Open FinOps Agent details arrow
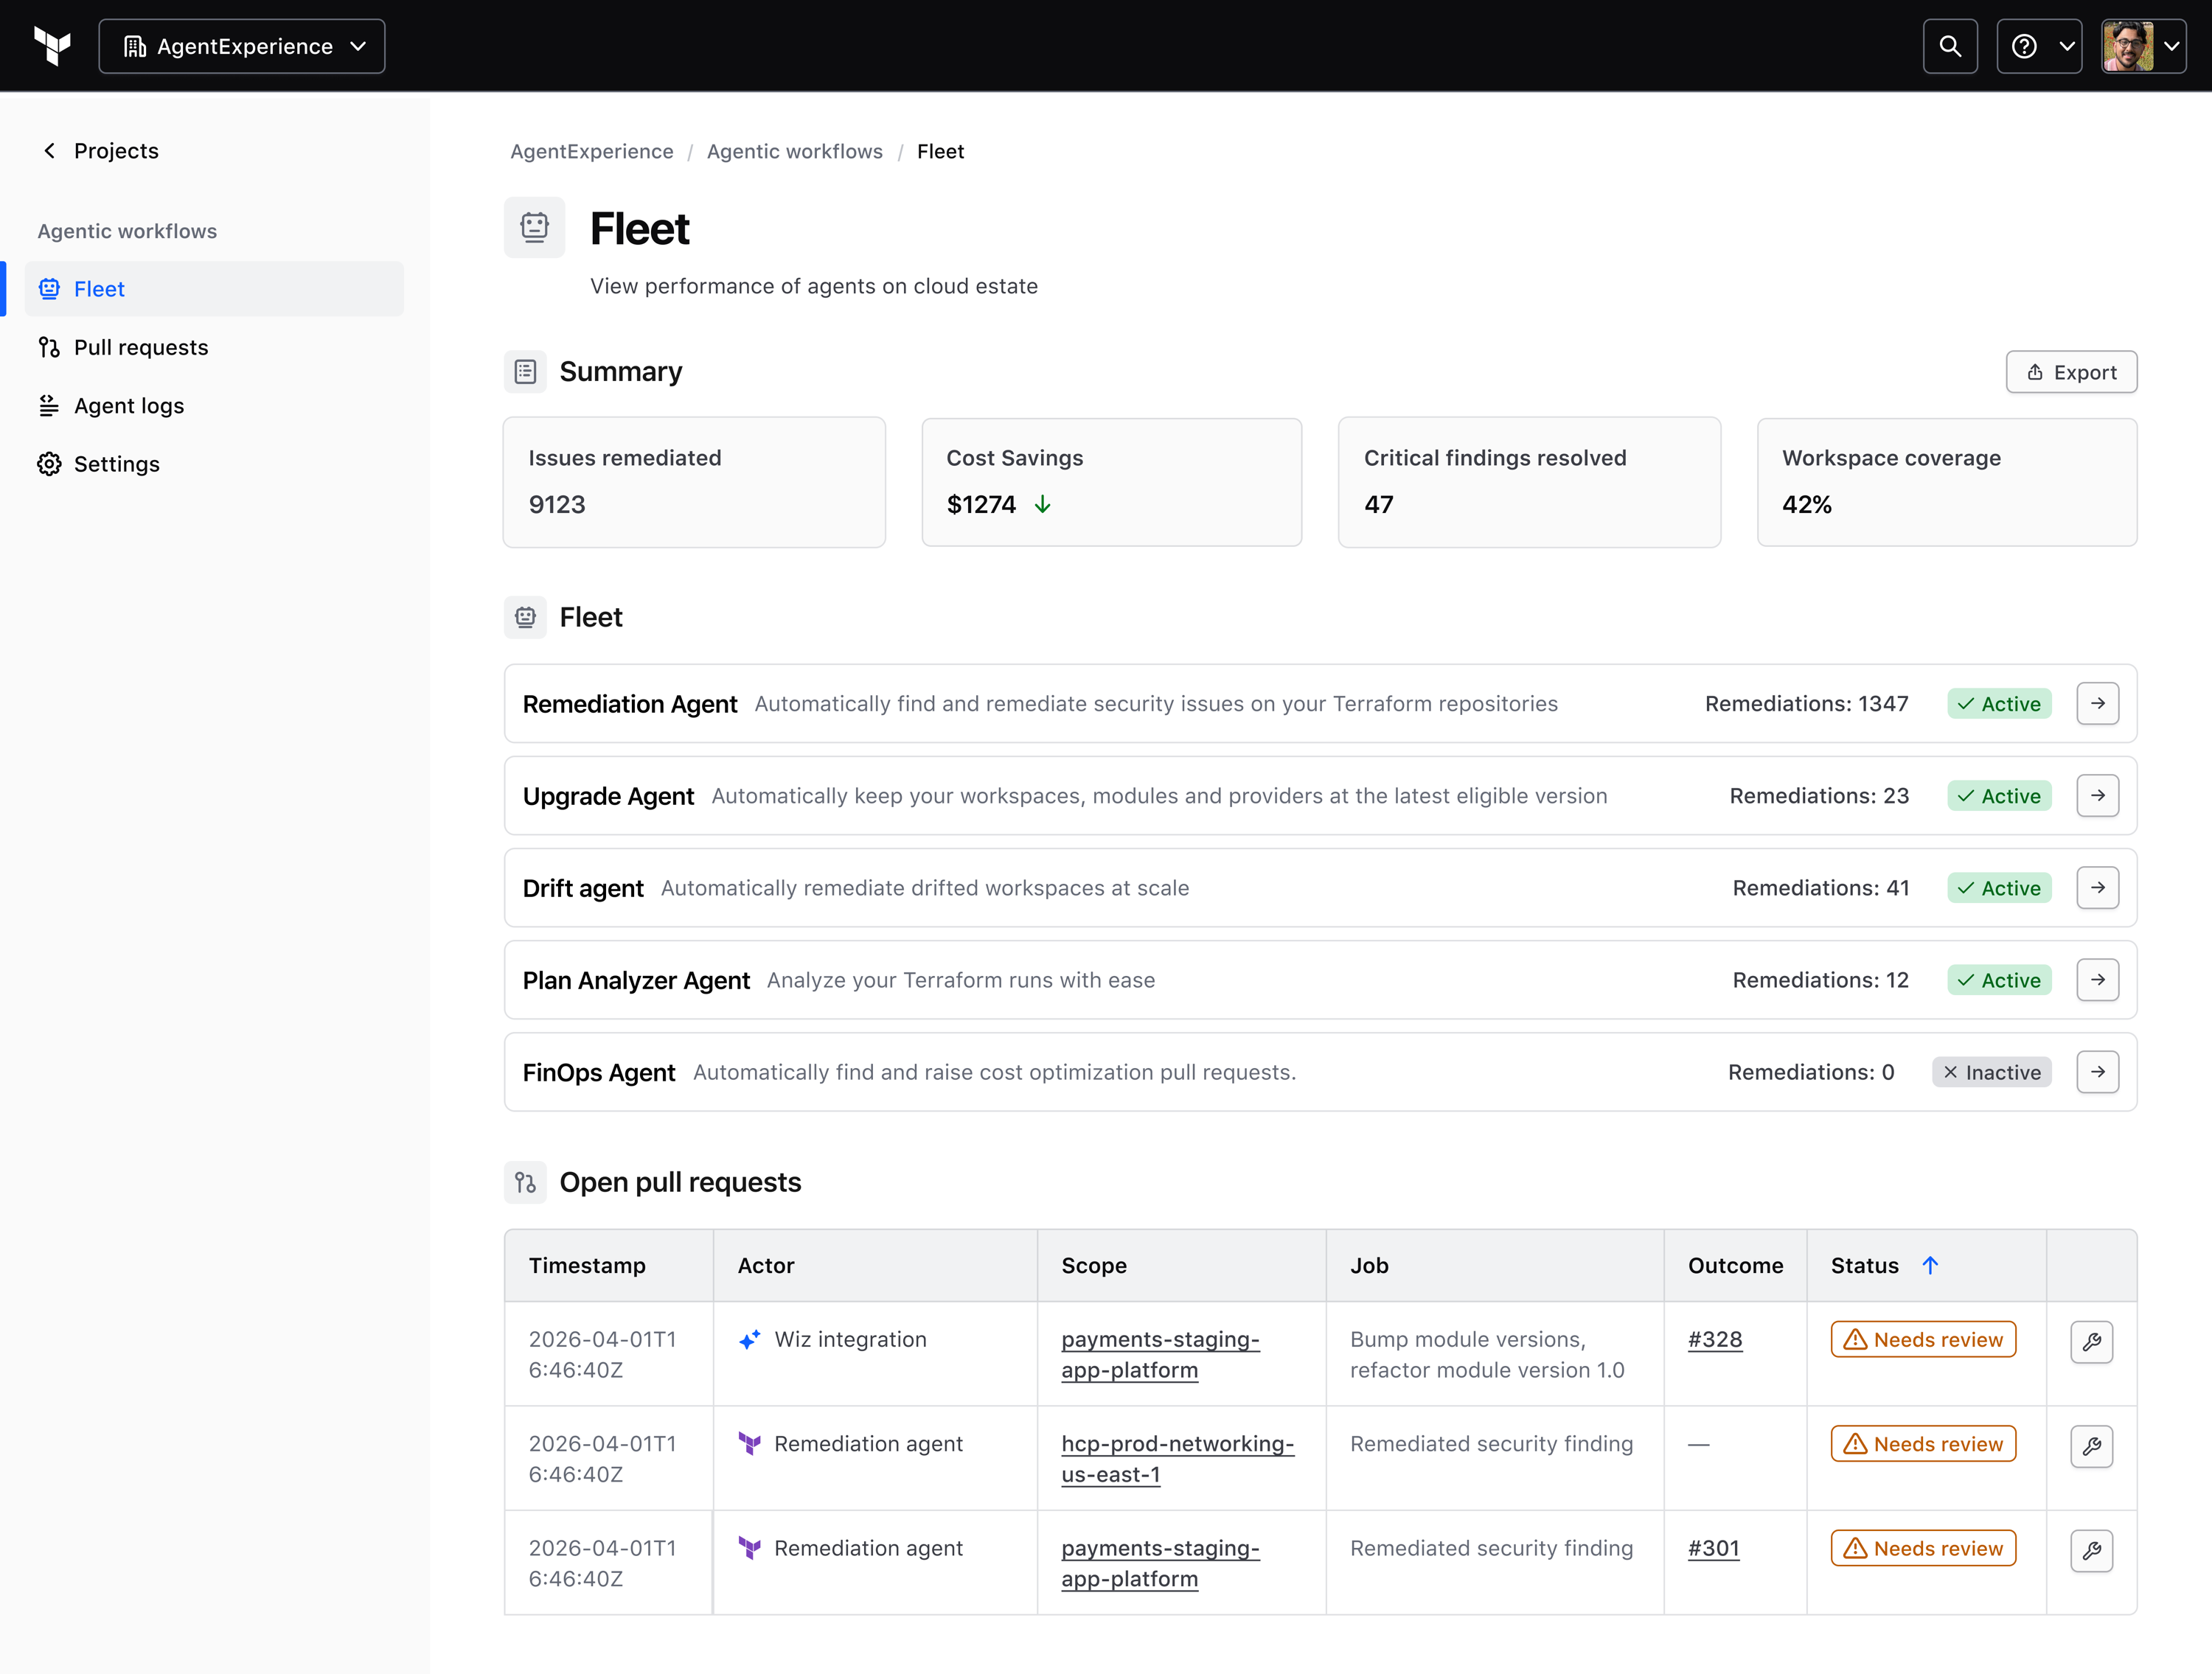Viewport: 2212px width, 1674px height. coord(2097,1072)
